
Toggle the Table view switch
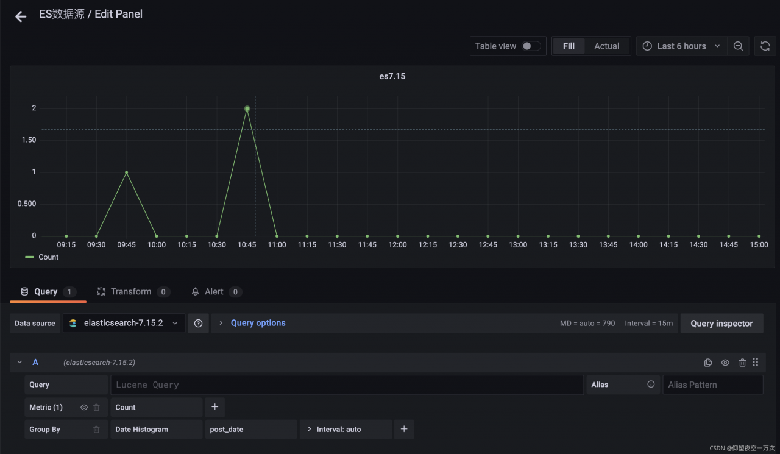click(x=531, y=46)
